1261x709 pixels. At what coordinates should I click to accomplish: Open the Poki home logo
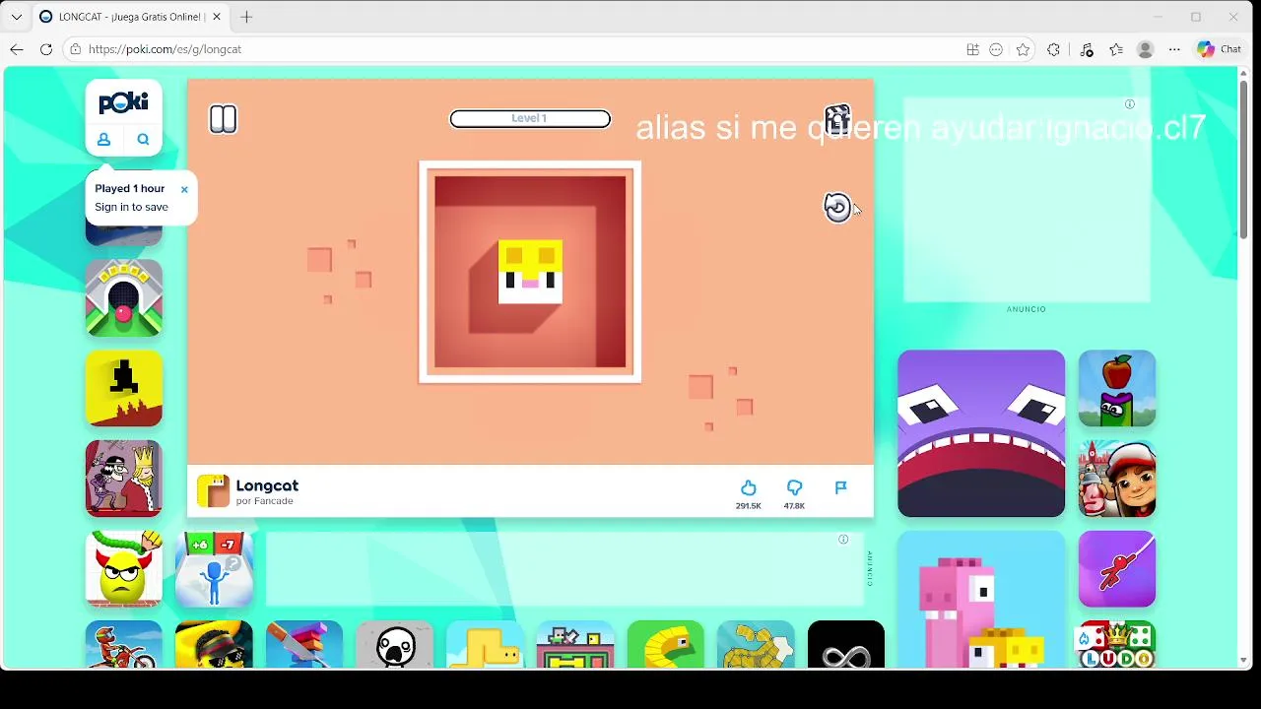click(x=123, y=102)
